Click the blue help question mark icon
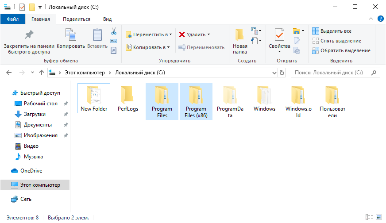 click(x=380, y=19)
